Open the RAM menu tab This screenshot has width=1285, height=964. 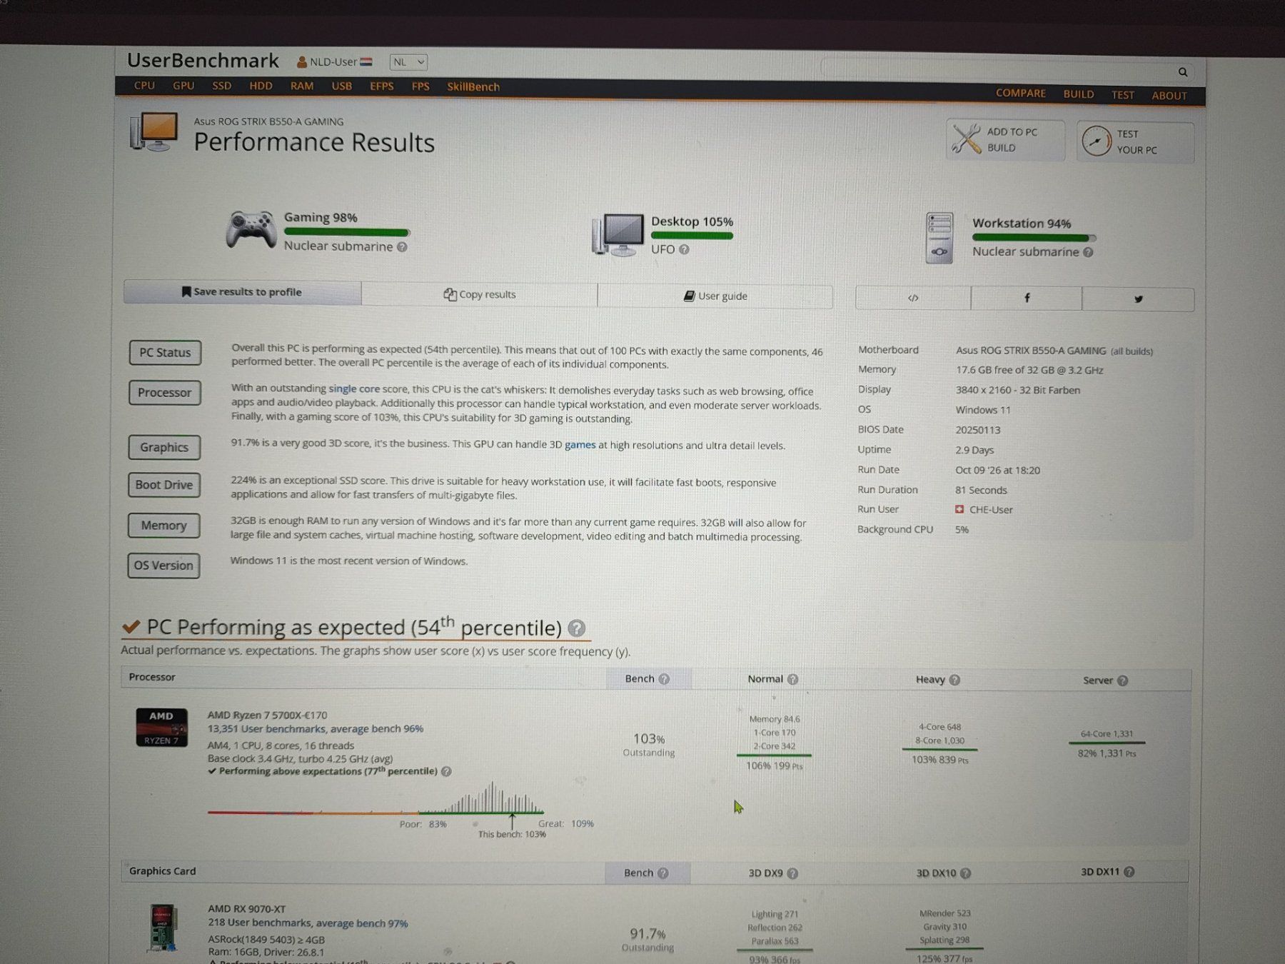pos(302,86)
